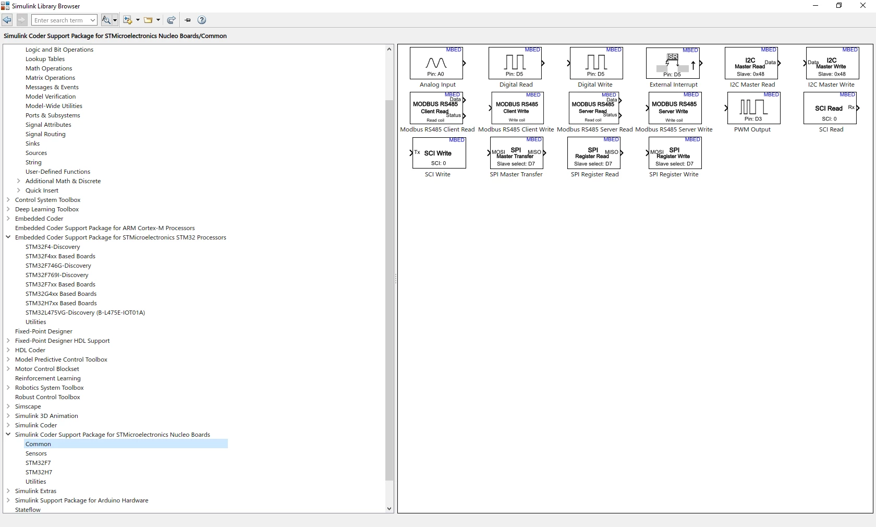Open the help for the Library Browser

(202, 20)
